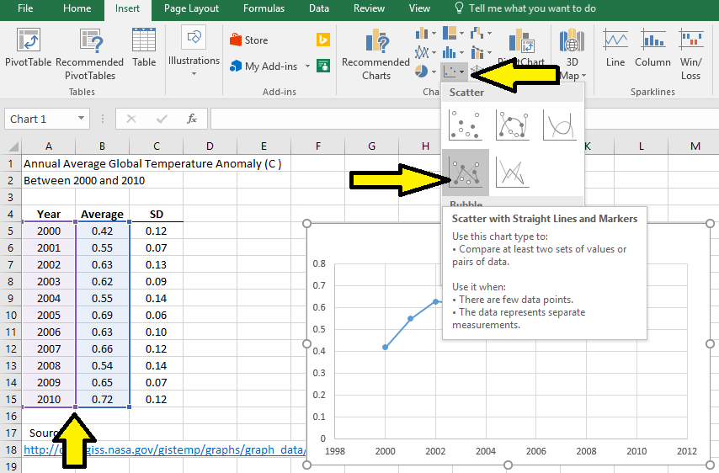Image resolution: width=719 pixels, height=473 pixels.
Task: Open the My Add-ins dropdown arrow
Action: tap(307, 66)
